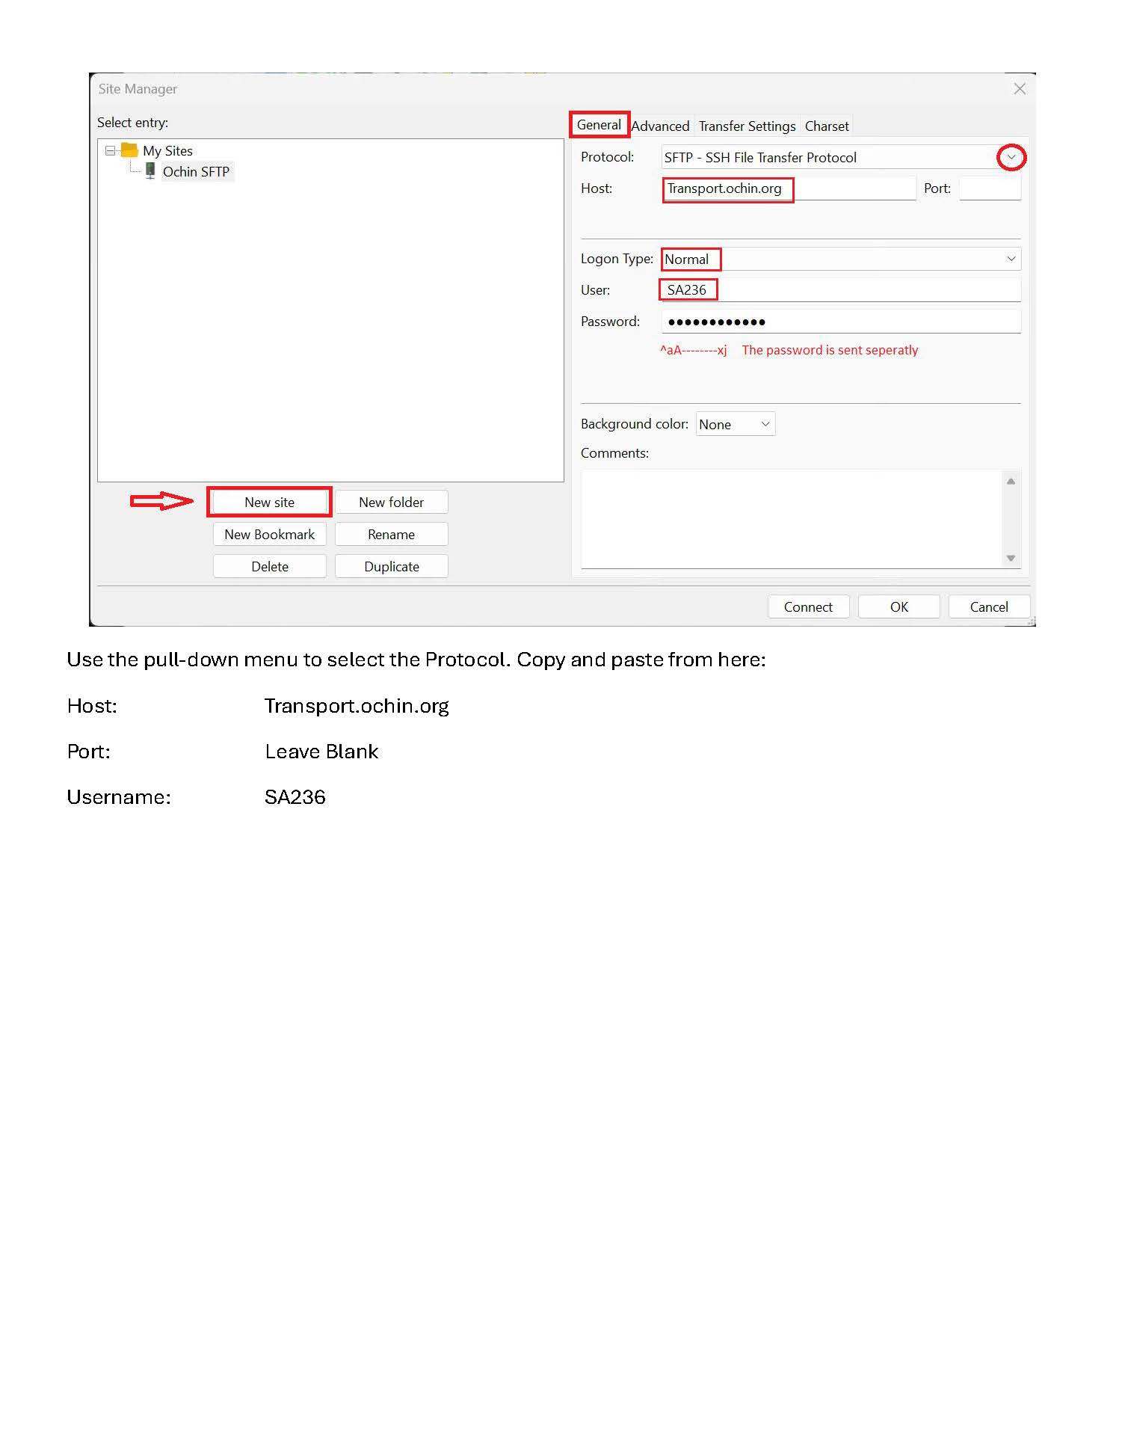Open the Transfer Settings tab
1125x1456 pixels.
click(x=746, y=126)
